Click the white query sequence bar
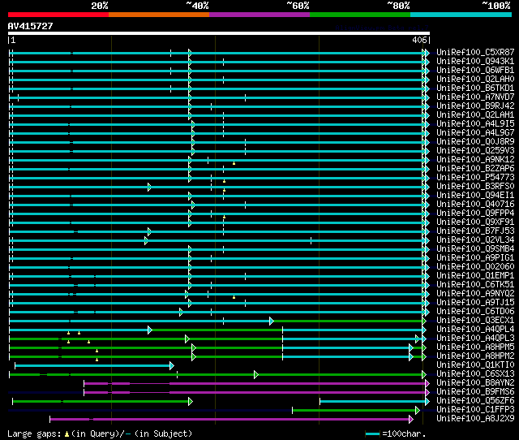Image resolution: width=519 pixels, height=440 pixels. coord(219,33)
